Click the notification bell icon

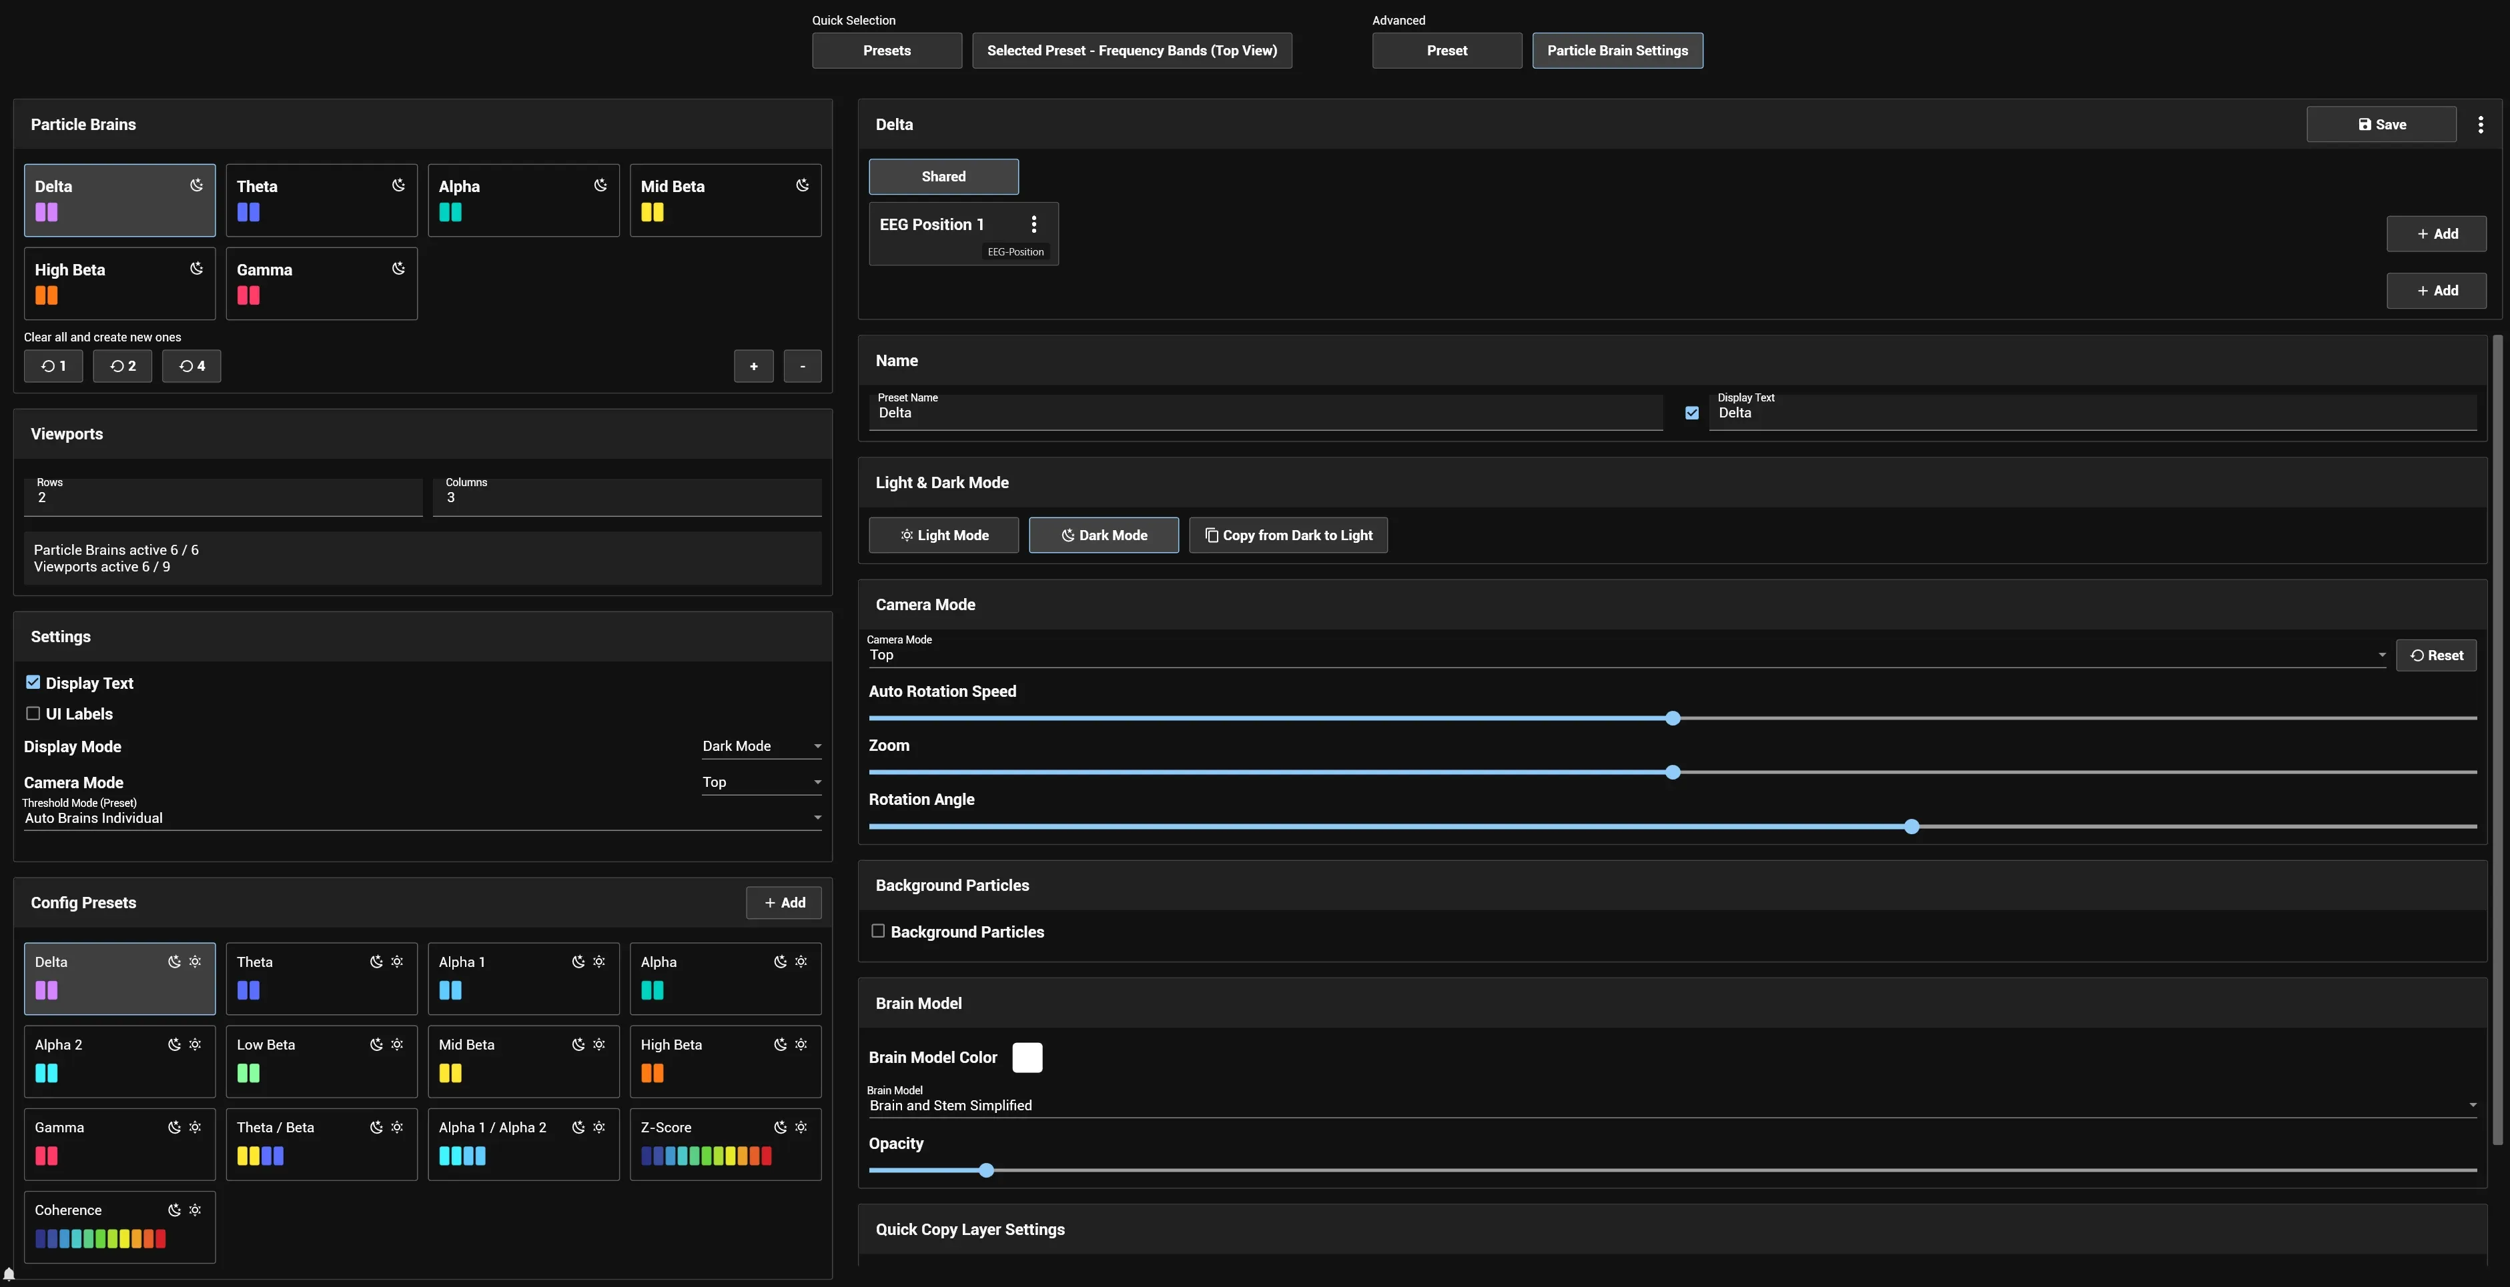click(9, 1274)
